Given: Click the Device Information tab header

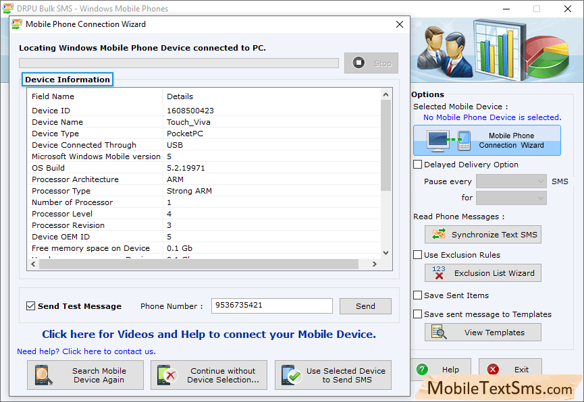Looking at the screenshot, I should (x=68, y=80).
